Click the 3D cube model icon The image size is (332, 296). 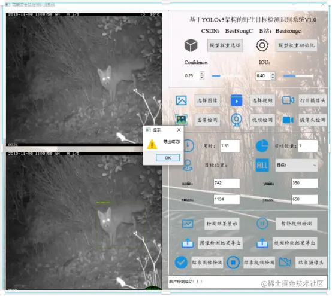pos(191,45)
